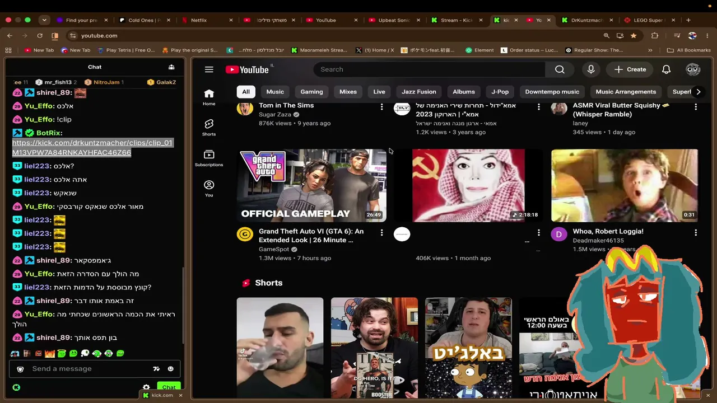Open chat settings gear
Image resolution: width=717 pixels, height=403 pixels.
(x=146, y=387)
